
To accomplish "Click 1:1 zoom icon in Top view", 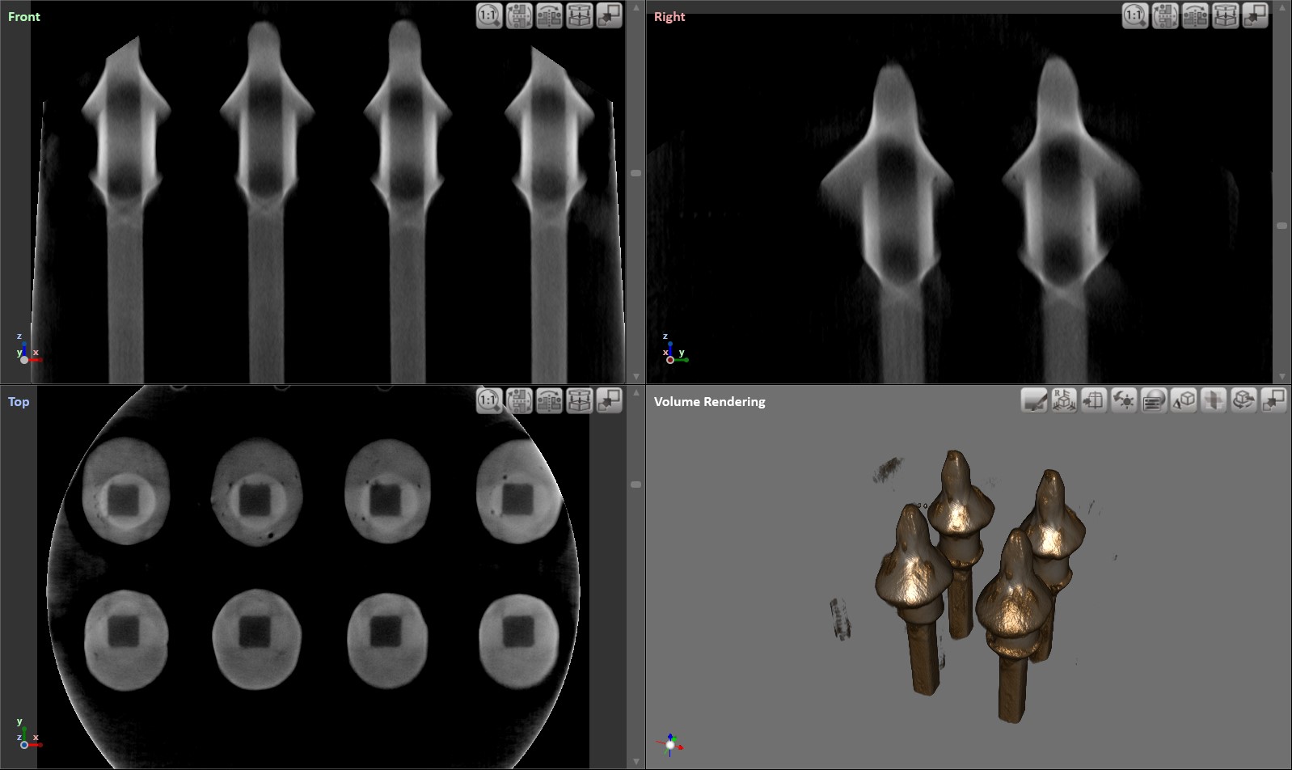I will [x=489, y=400].
